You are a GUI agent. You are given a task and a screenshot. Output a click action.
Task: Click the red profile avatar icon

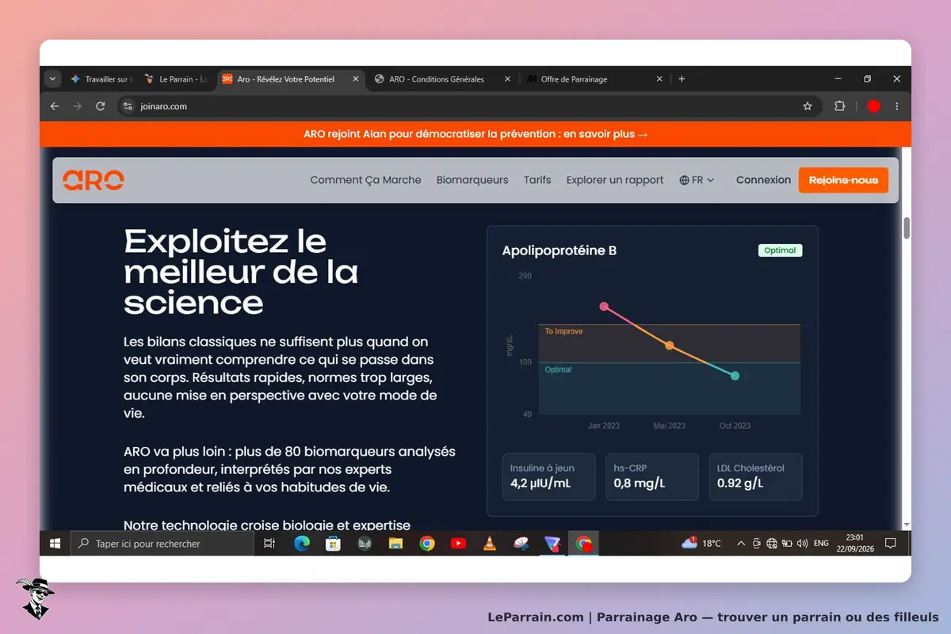[874, 106]
